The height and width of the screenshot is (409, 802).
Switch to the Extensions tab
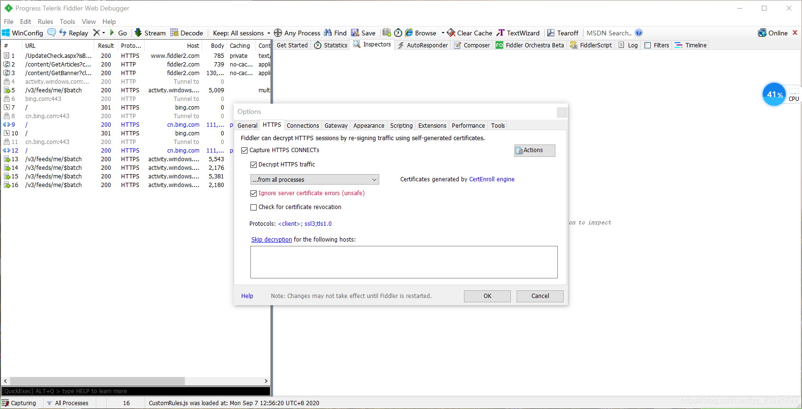[432, 125]
